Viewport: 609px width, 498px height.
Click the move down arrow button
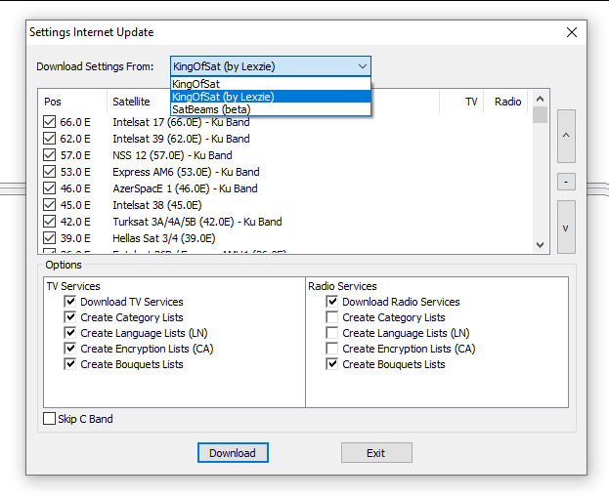[x=566, y=228]
